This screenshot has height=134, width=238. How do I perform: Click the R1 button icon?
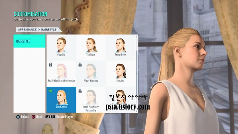[53, 117]
